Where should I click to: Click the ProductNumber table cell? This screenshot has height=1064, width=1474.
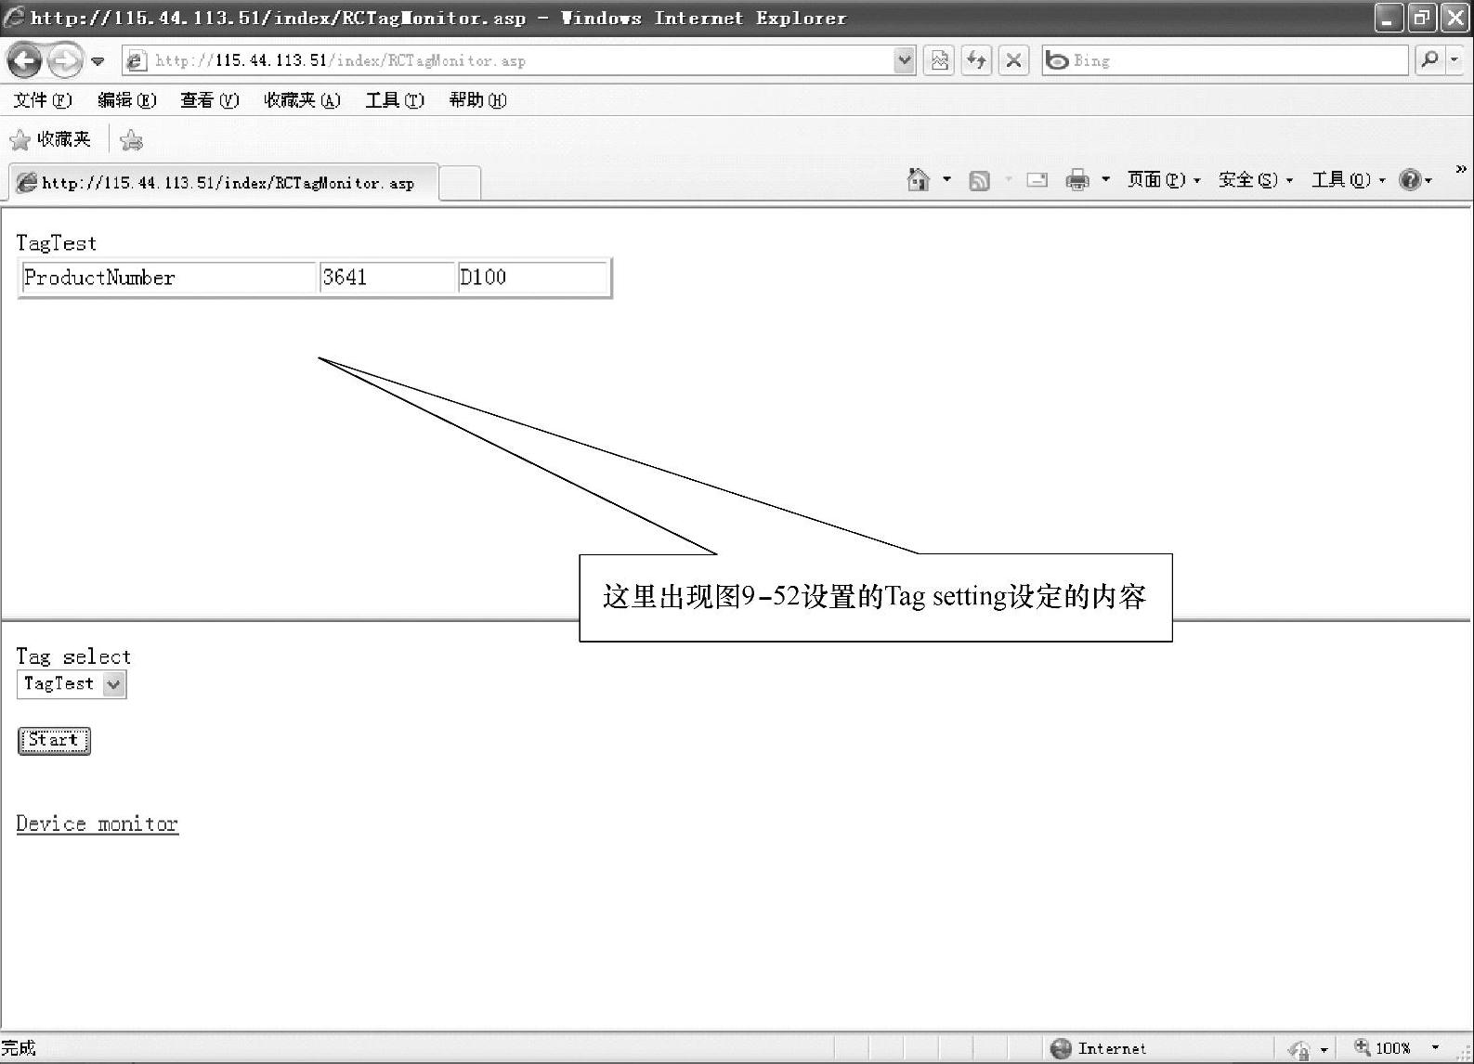tap(168, 278)
